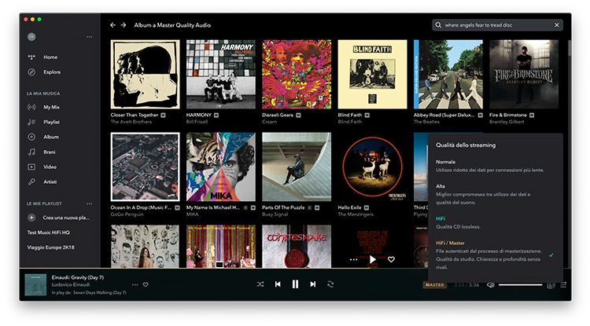
Task: Click the search magnifier icon
Action: point(438,25)
